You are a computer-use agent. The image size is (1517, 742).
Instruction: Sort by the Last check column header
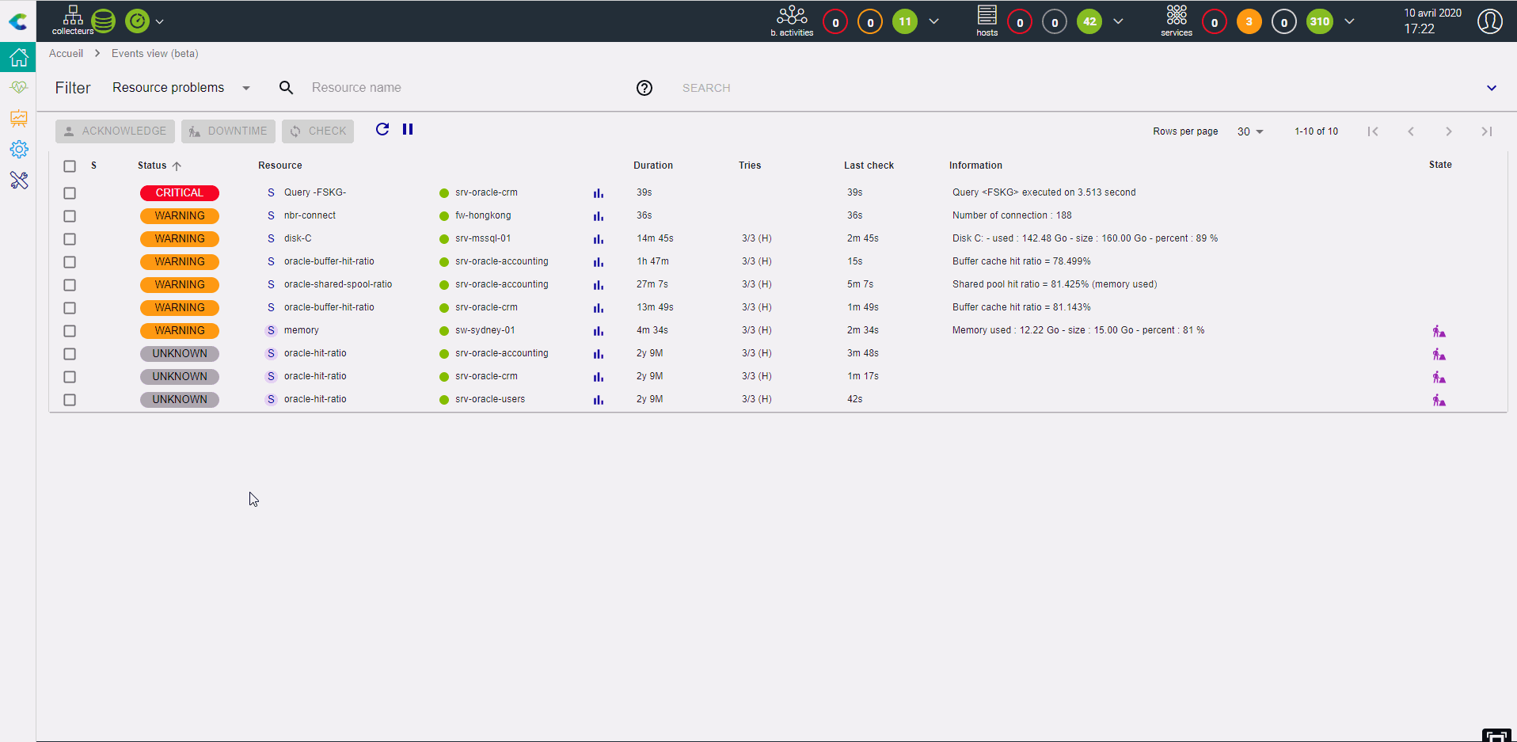869,166
